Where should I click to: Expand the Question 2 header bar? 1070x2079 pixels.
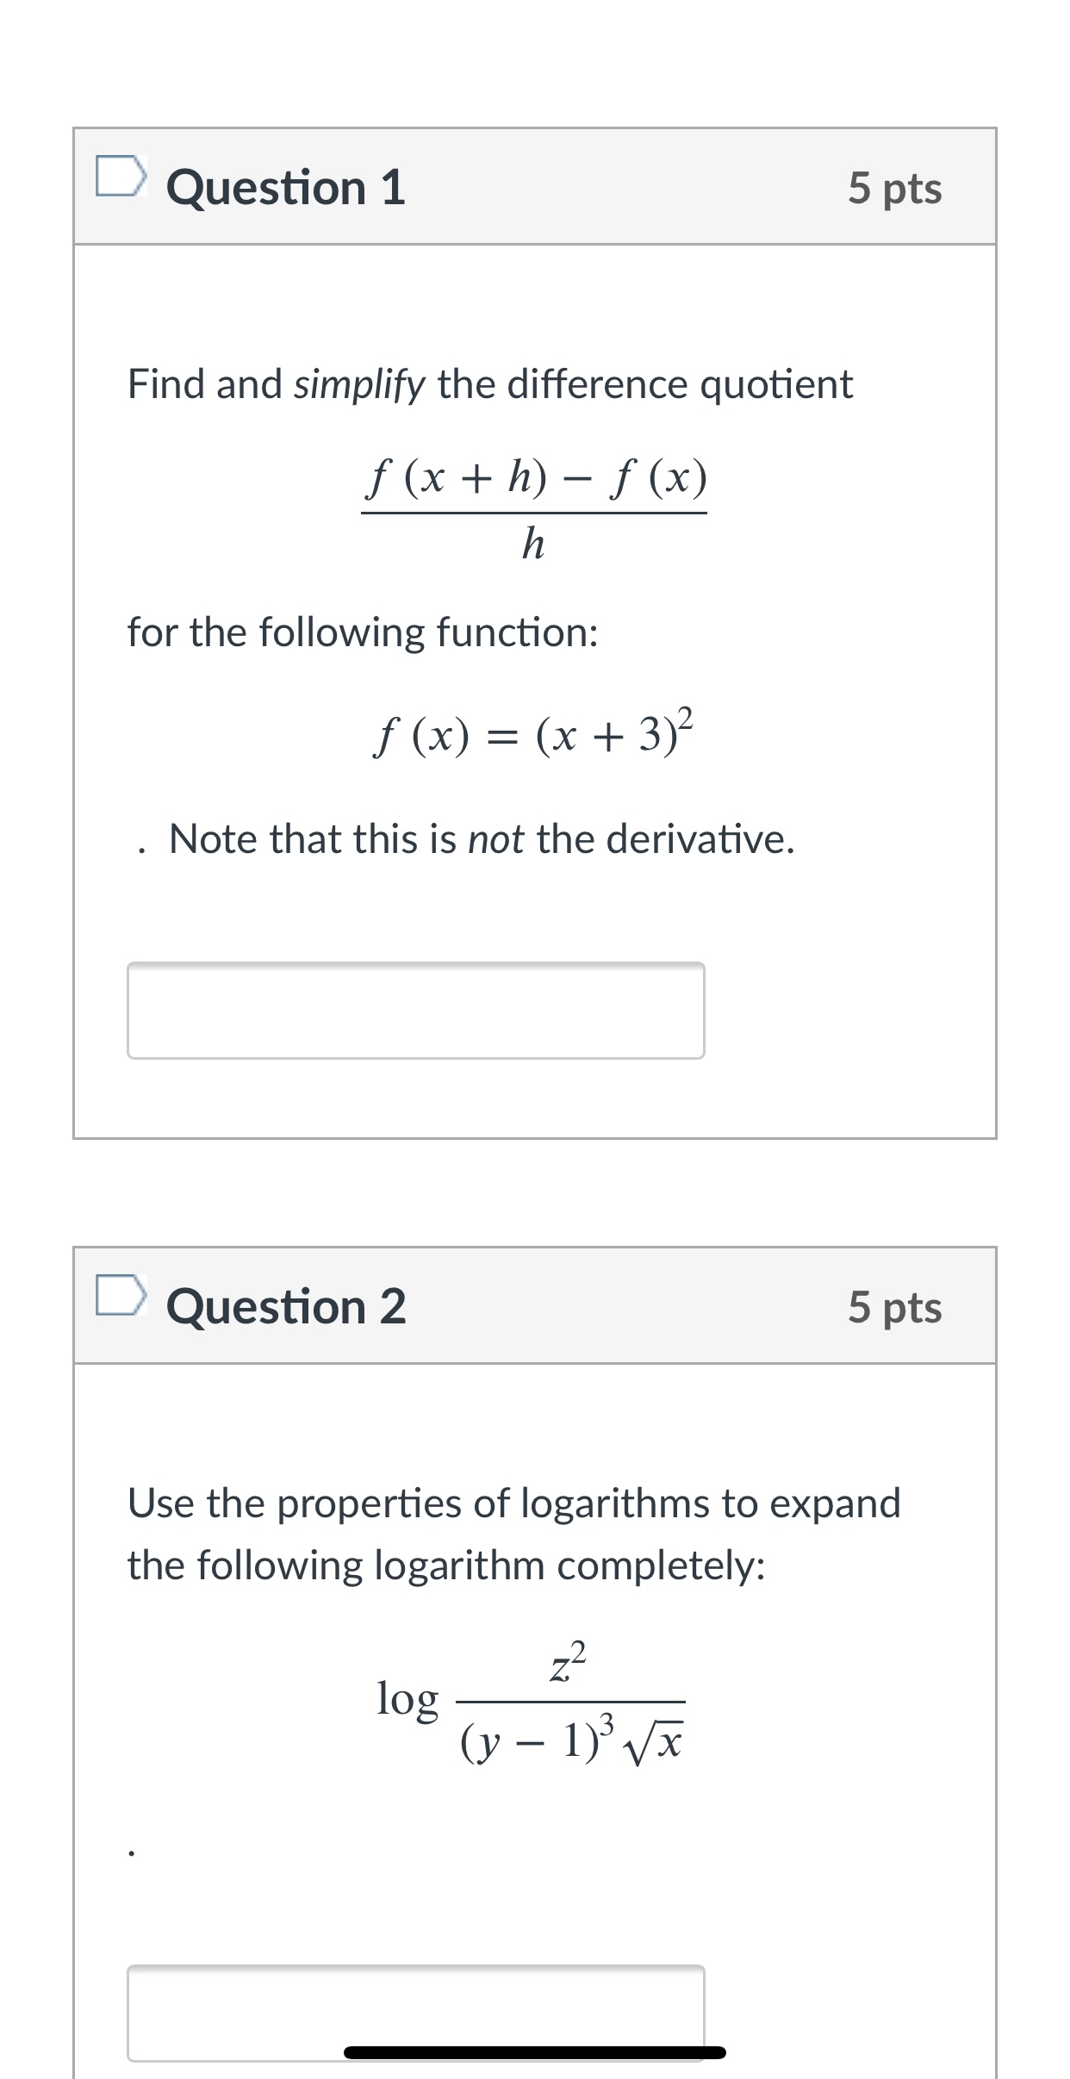534,1305
